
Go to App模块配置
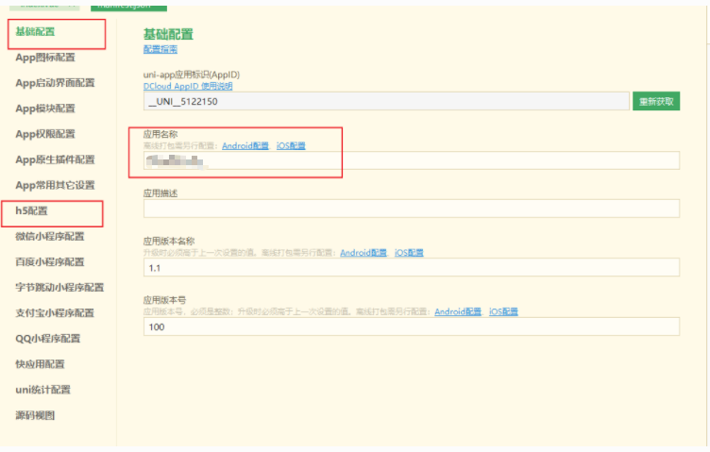[45, 109]
